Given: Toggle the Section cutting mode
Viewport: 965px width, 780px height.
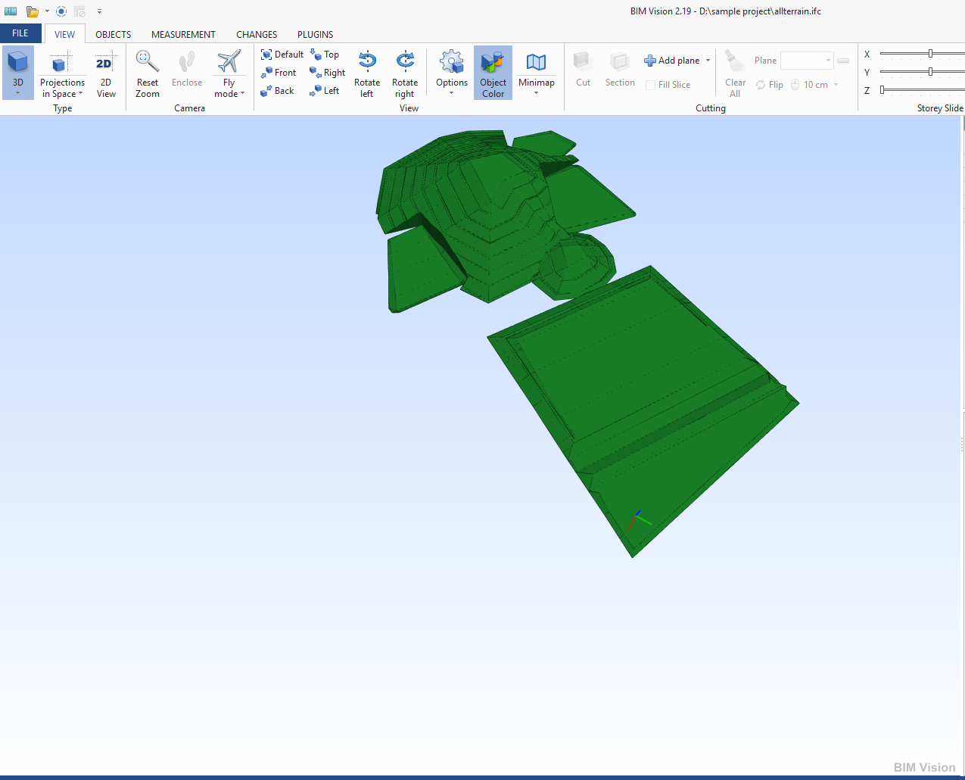Looking at the screenshot, I should tap(619, 72).
